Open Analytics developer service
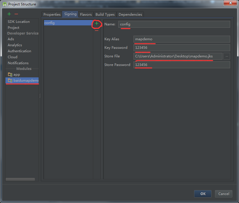 15,45
